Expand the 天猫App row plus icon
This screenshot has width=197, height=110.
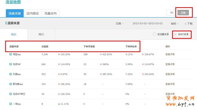(10, 74)
